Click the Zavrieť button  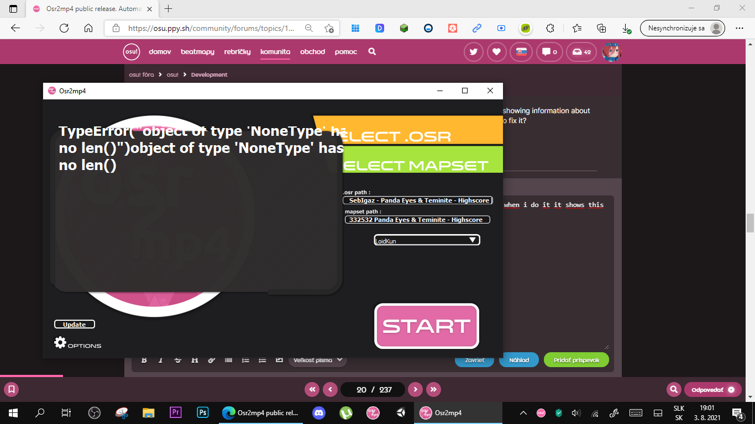point(475,360)
